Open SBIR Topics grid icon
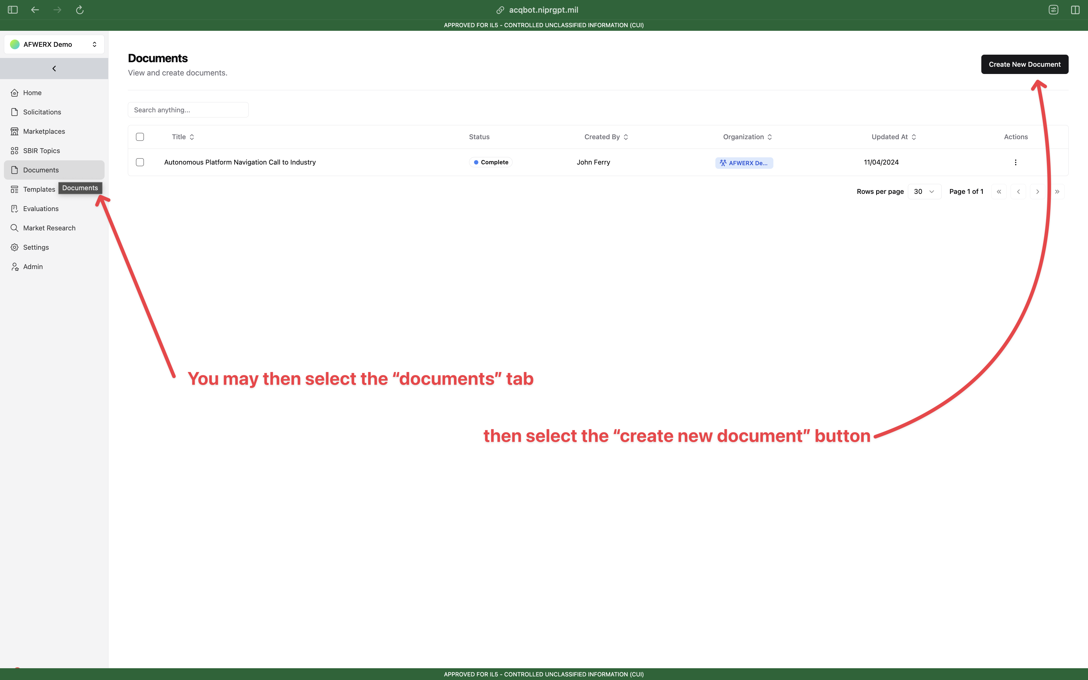This screenshot has height=680, width=1088. pyautogui.click(x=15, y=151)
